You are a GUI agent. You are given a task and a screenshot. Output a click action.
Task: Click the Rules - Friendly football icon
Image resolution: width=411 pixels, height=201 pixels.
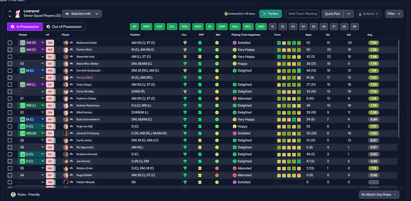click(13, 194)
